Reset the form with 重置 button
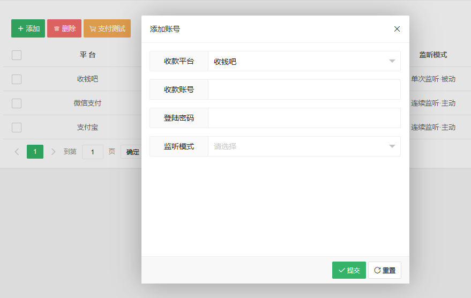Screen dimensions: 471x298 pyautogui.click(x=385, y=270)
